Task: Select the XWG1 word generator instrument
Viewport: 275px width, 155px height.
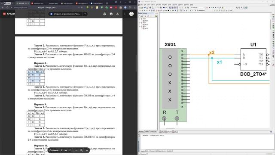Action: click(x=173, y=85)
